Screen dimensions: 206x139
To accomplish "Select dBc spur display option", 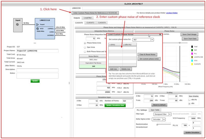I will coord(190,103).
